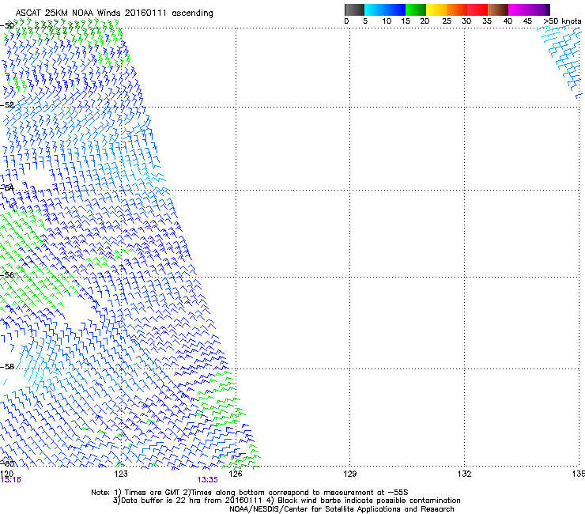Click the green 15-20 knots color band
Screen dimensions: 585x514
416,9
